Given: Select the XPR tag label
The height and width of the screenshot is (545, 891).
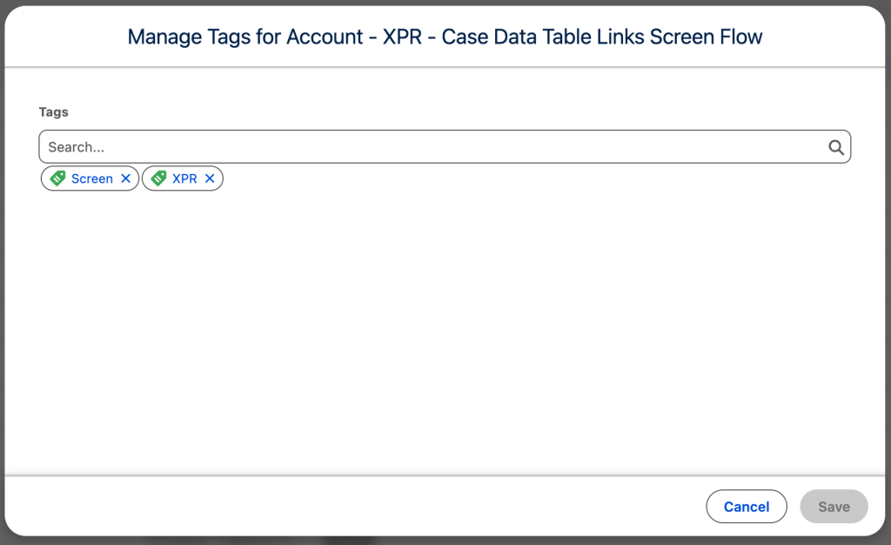Looking at the screenshot, I should coord(184,178).
